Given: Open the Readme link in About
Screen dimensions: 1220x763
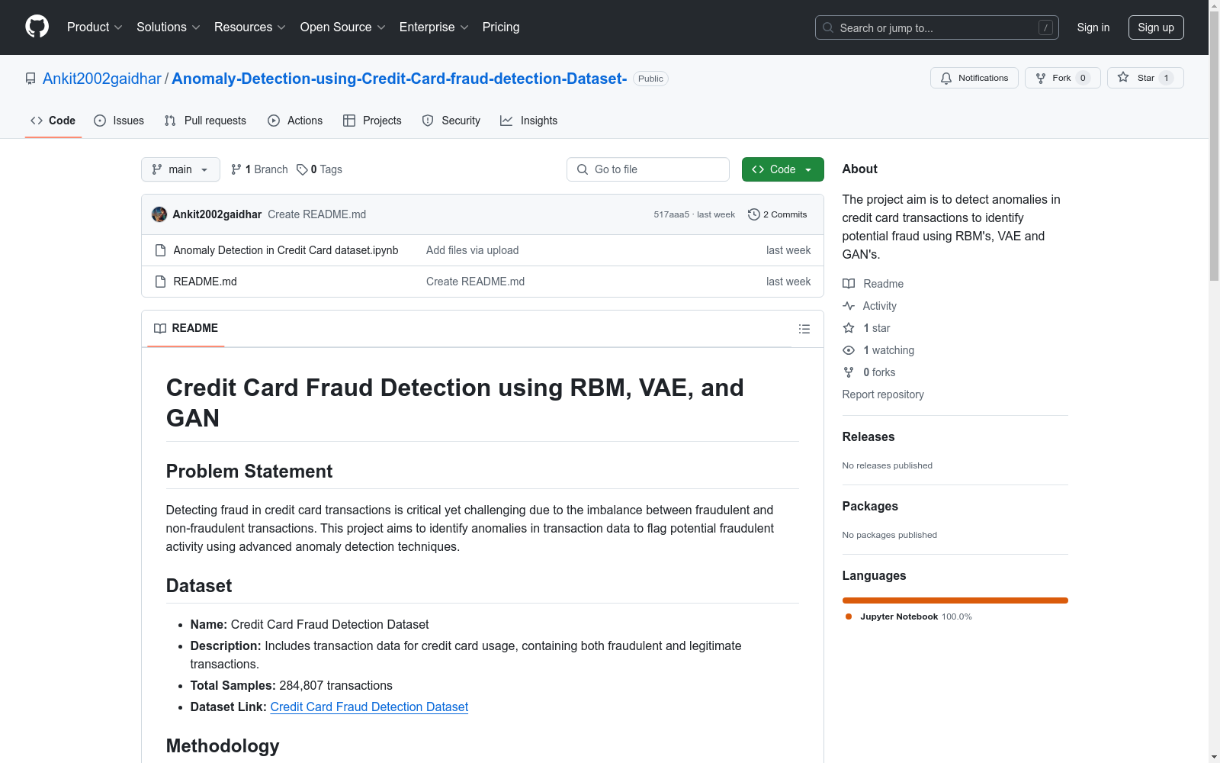Looking at the screenshot, I should (873, 284).
